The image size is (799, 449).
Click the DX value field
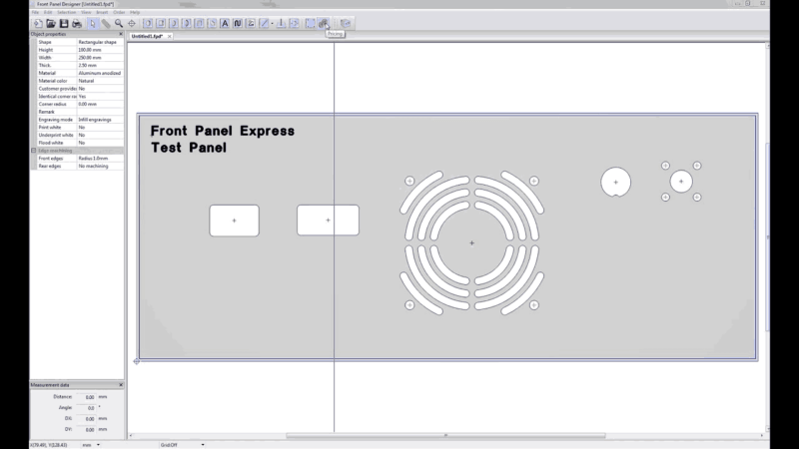coord(86,418)
